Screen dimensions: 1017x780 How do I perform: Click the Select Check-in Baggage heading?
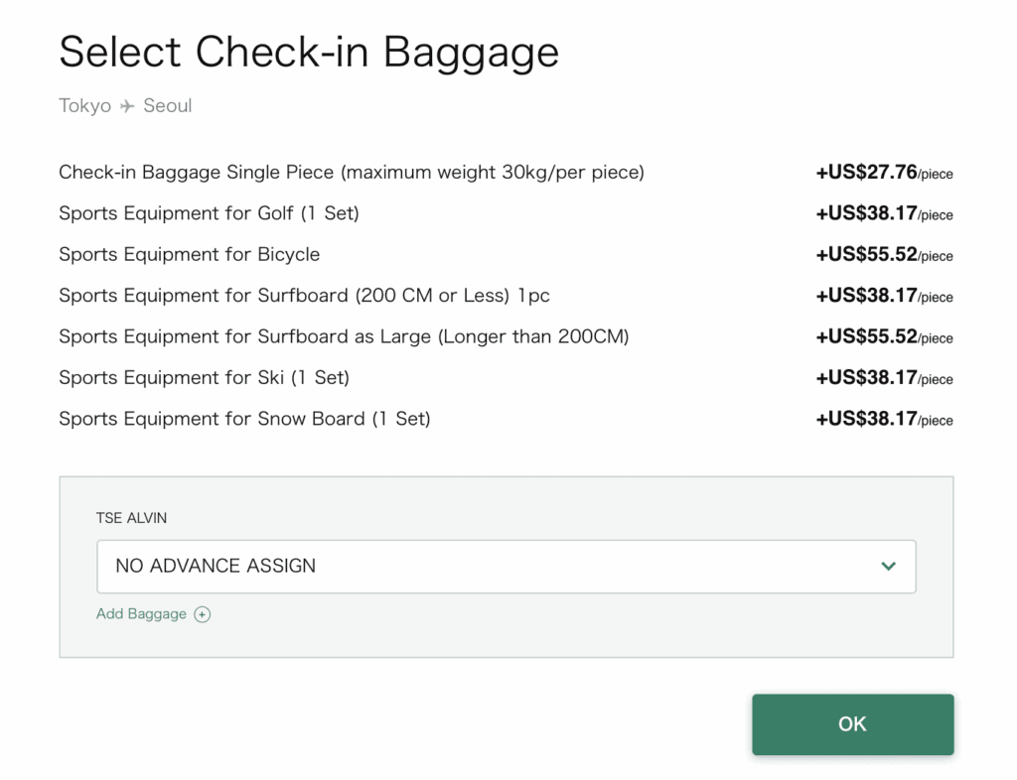[x=308, y=52]
